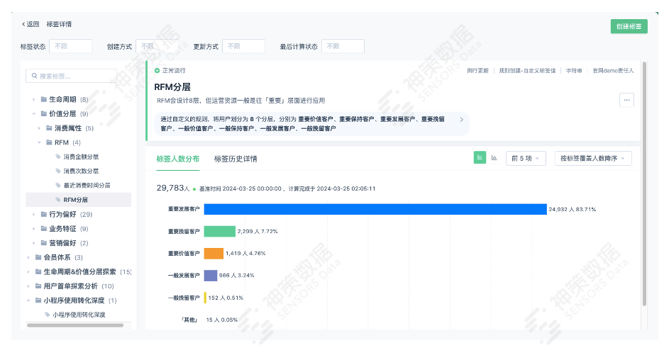This screenshot has height=350, width=669.
Task: Click the folder icon beside 消费属性
Action: 49,128
